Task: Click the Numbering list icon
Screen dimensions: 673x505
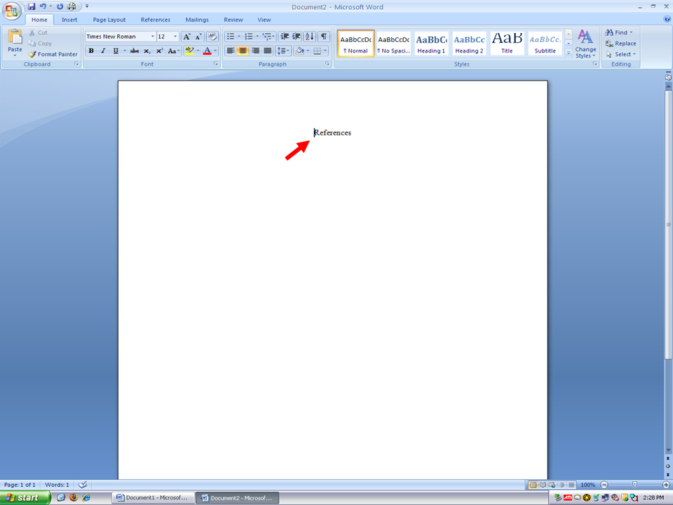Action: click(248, 36)
